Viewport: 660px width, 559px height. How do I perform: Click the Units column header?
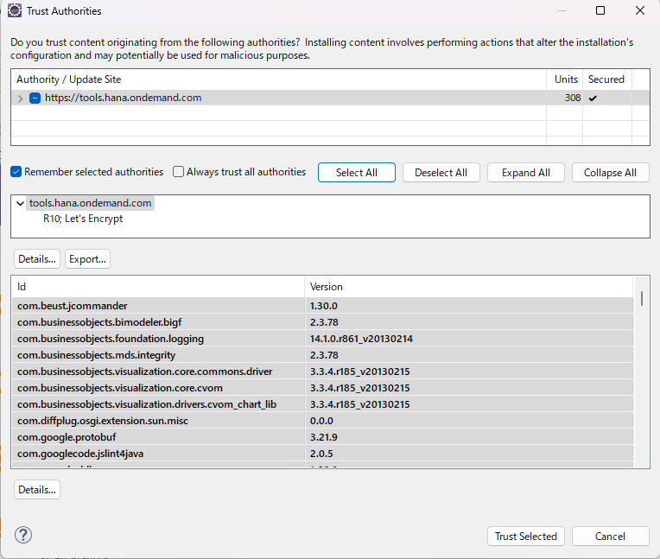(565, 79)
